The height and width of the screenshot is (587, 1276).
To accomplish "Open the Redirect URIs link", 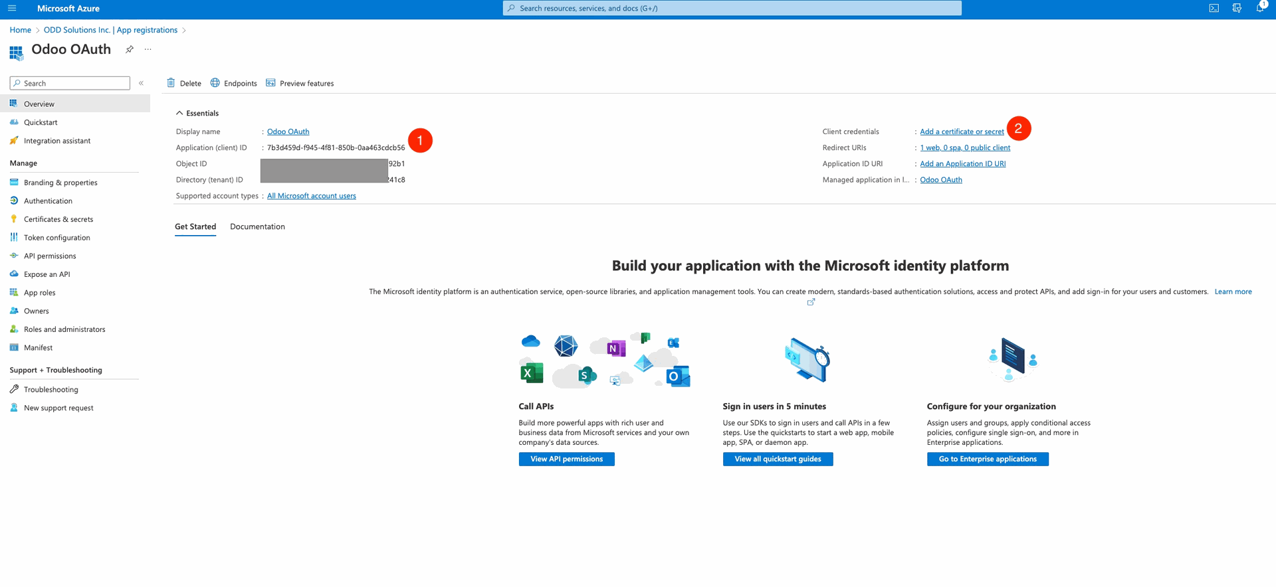I will [x=965, y=147].
